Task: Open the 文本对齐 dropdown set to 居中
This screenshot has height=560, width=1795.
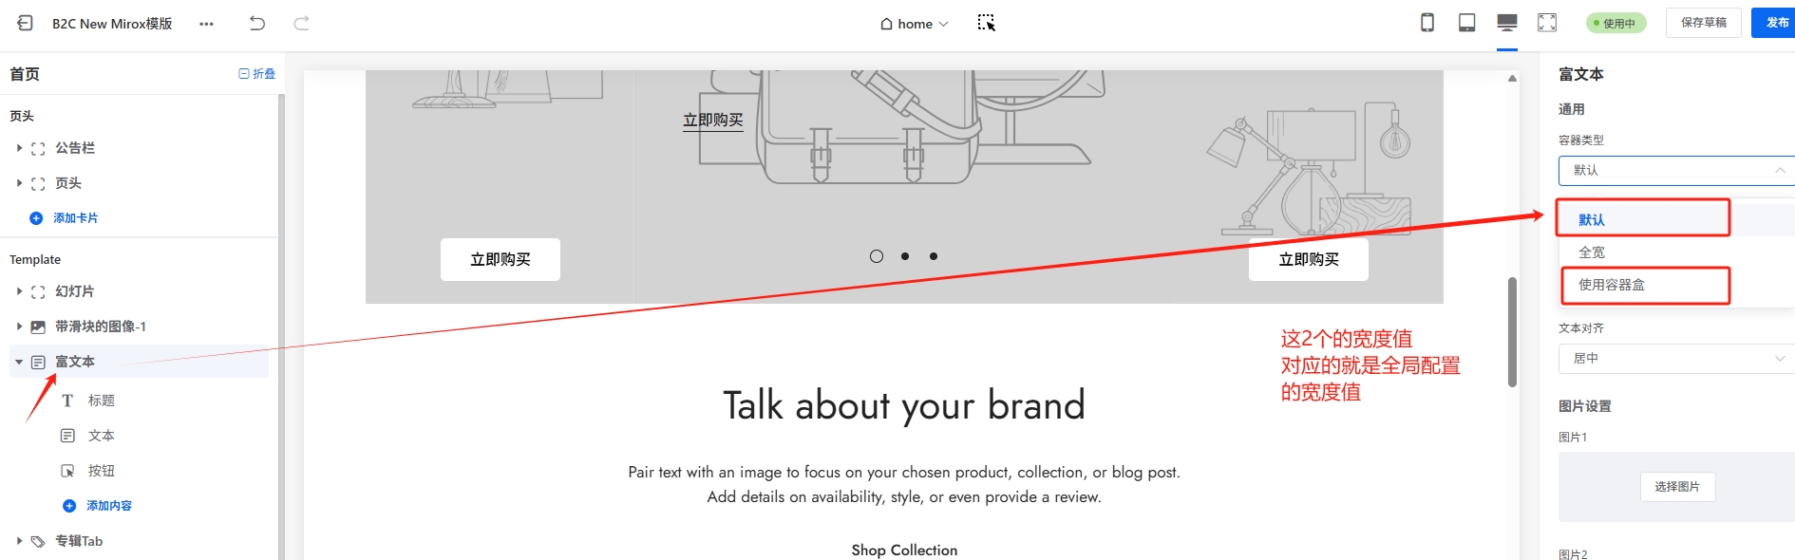Action: 1675,358
